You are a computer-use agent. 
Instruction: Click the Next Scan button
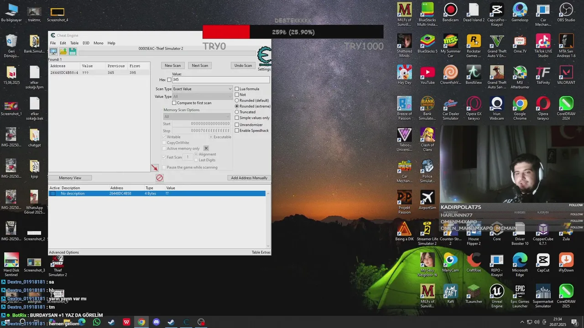pyautogui.click(x=200, y=66)
